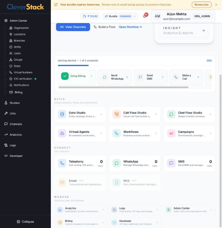Click the wallet balance ₹153.82 button

point(90,16)
